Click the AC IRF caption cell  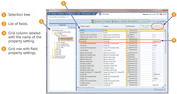coord(114,30)
